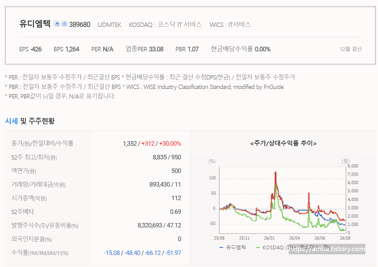
Task: Click the 종가(원)/전일대비/수익률 row label
Action: pyautogui.click(x=42, y=143)
